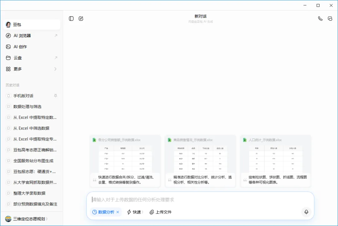The image size is (338, 226).
Task: Open the 从大学官网抓取数据并... conversation
Action: pos(32,182)
